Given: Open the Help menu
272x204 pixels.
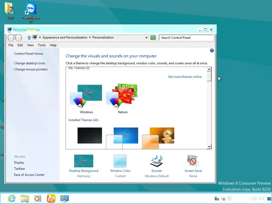Looking at the screenshot, I should tap(53, 45).
